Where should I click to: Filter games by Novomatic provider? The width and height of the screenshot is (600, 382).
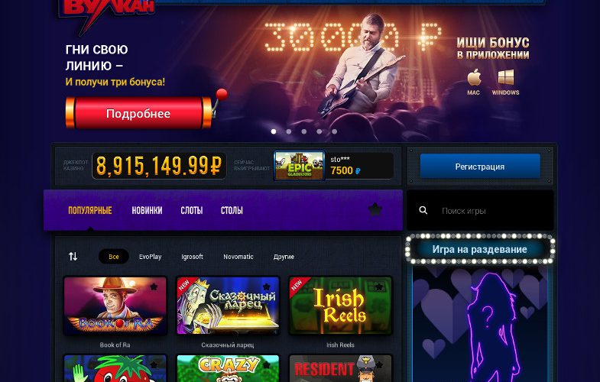[238, 257]
